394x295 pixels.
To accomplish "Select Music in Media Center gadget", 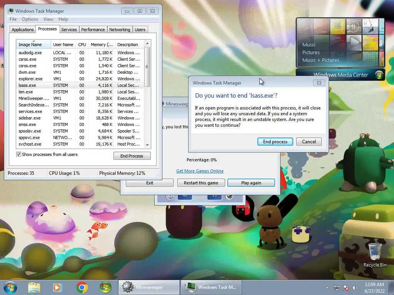I will (x=309, y=45).
